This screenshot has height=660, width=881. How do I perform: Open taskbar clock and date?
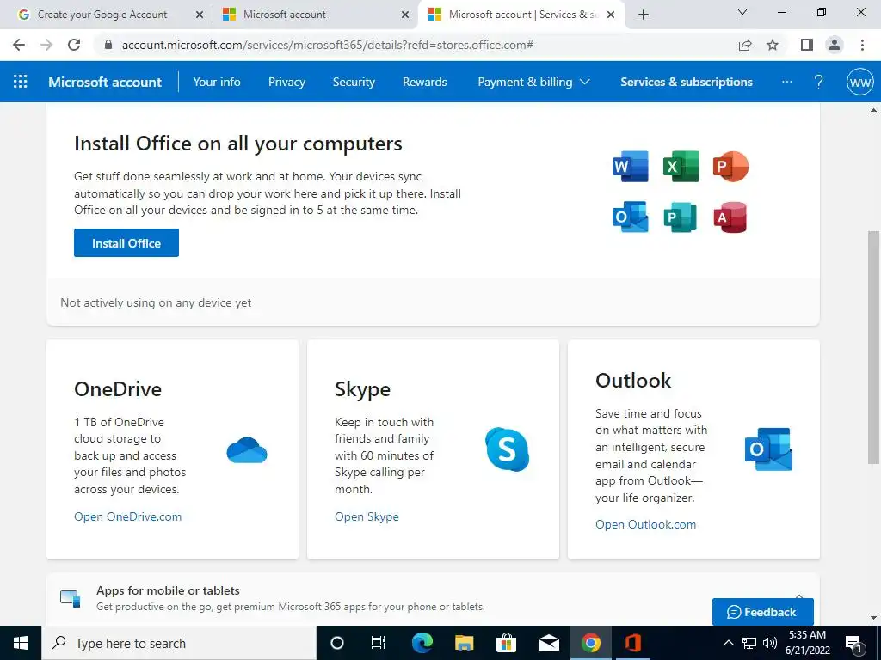(x=807, y=643)
